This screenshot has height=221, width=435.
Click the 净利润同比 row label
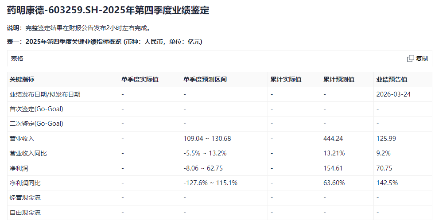[25, 183]
